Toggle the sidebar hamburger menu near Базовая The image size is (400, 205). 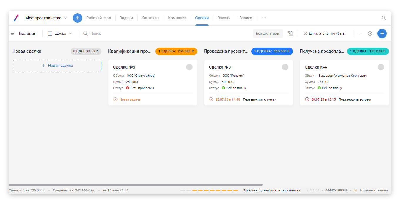[13, 34]
